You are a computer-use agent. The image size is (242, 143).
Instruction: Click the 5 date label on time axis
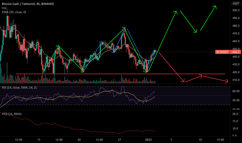[x=171, y=140]
